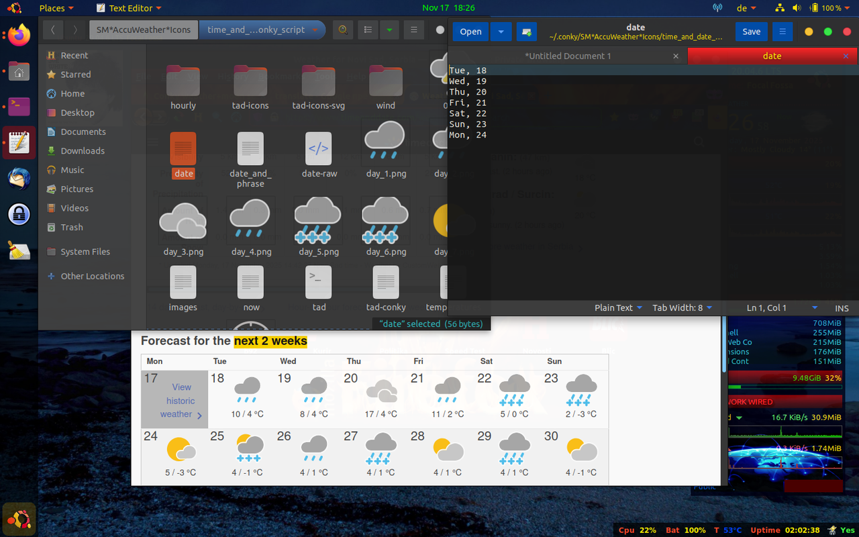Select the tad-conky file
859x537 pixels.
tap(386, 289)
